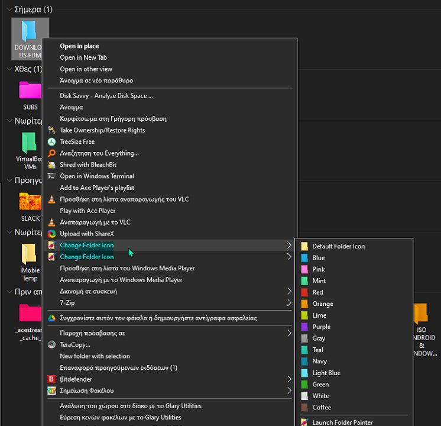Expand the Παροχή πρόσβασης σε submenu arrow

tap(289, 333)
